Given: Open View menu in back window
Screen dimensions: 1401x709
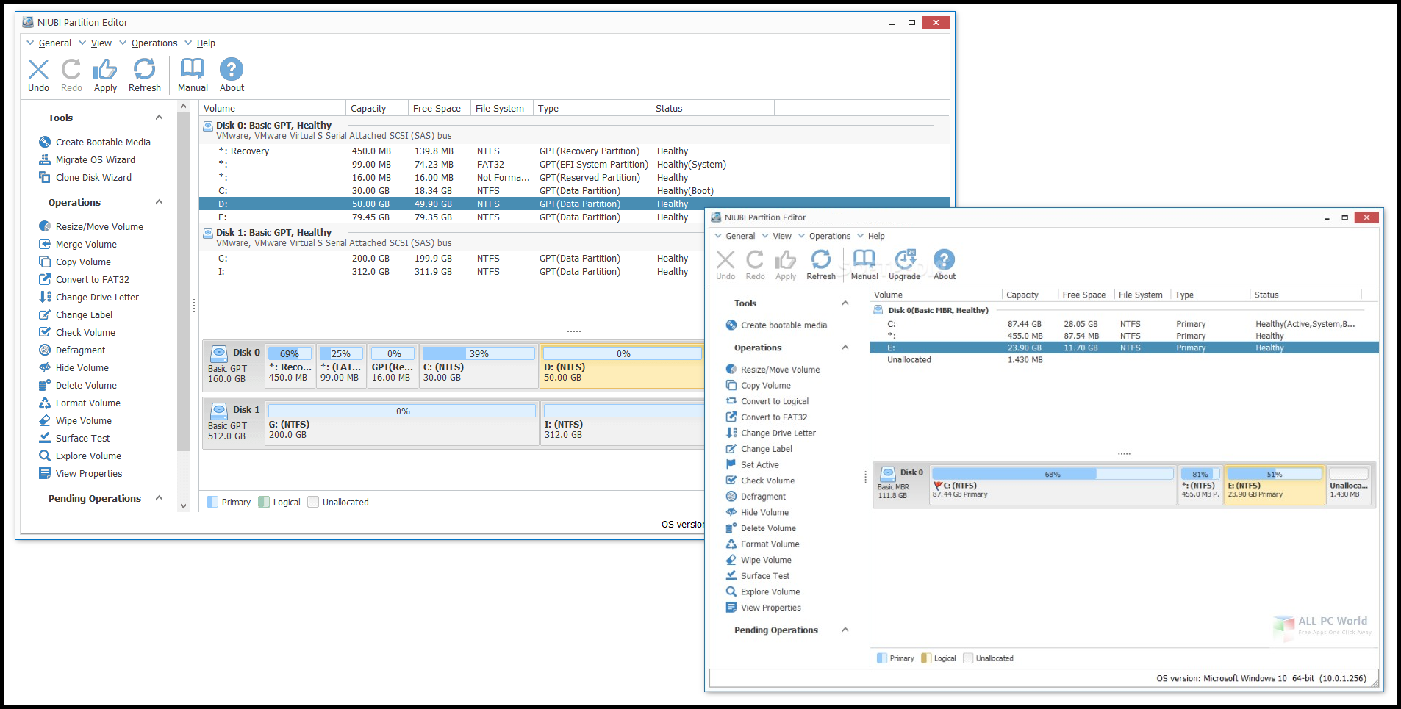Looking at the screenshot, I should [101, 43].
